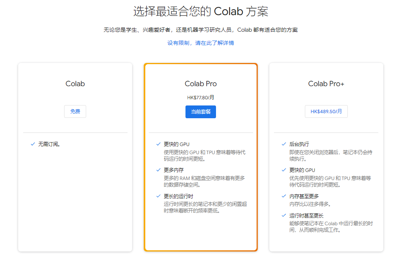Click the checkmark beside 后台执行

pos(284,144)
